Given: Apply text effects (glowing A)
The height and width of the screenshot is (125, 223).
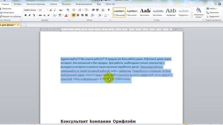Looking at the screenshot, I should (x=54, y=15).
